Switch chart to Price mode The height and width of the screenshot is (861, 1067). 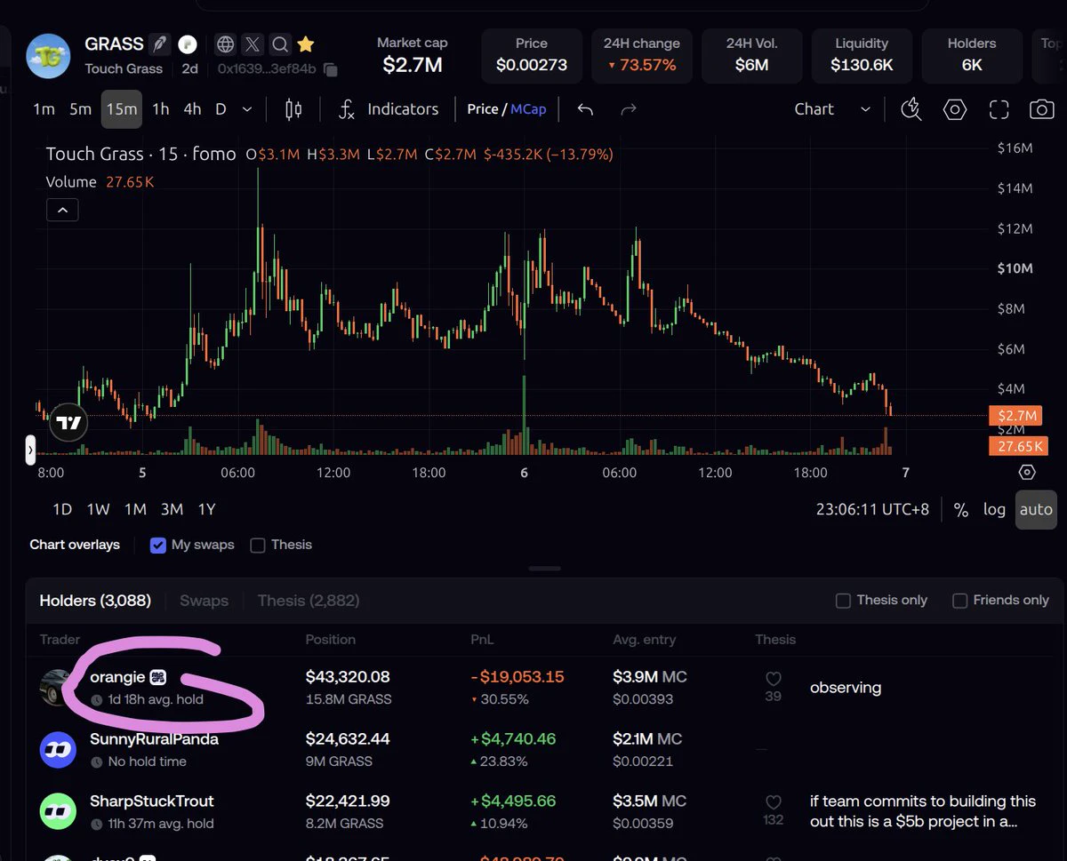point(483,109)
